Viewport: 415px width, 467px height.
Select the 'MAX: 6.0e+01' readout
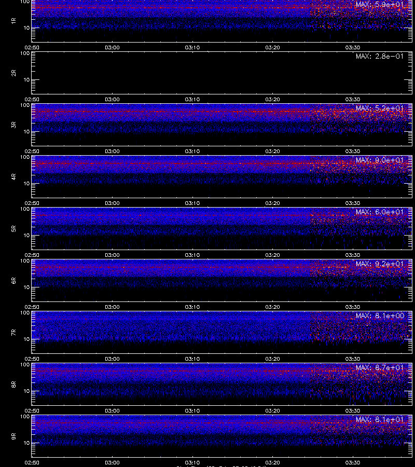(x=380, y=212)
